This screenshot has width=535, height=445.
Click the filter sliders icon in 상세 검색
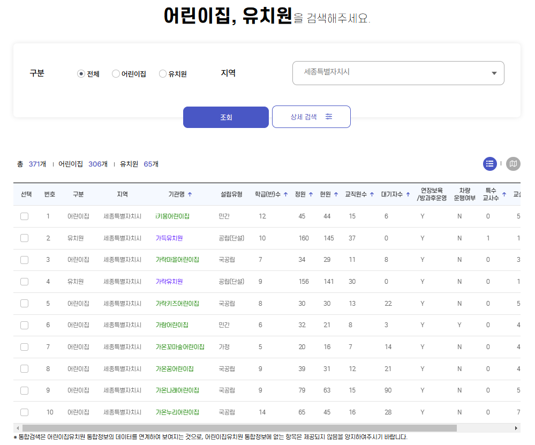click(329, 116)
